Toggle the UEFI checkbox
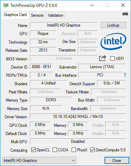This screenshot has width=131, height=166. click(x=112, y=59)
